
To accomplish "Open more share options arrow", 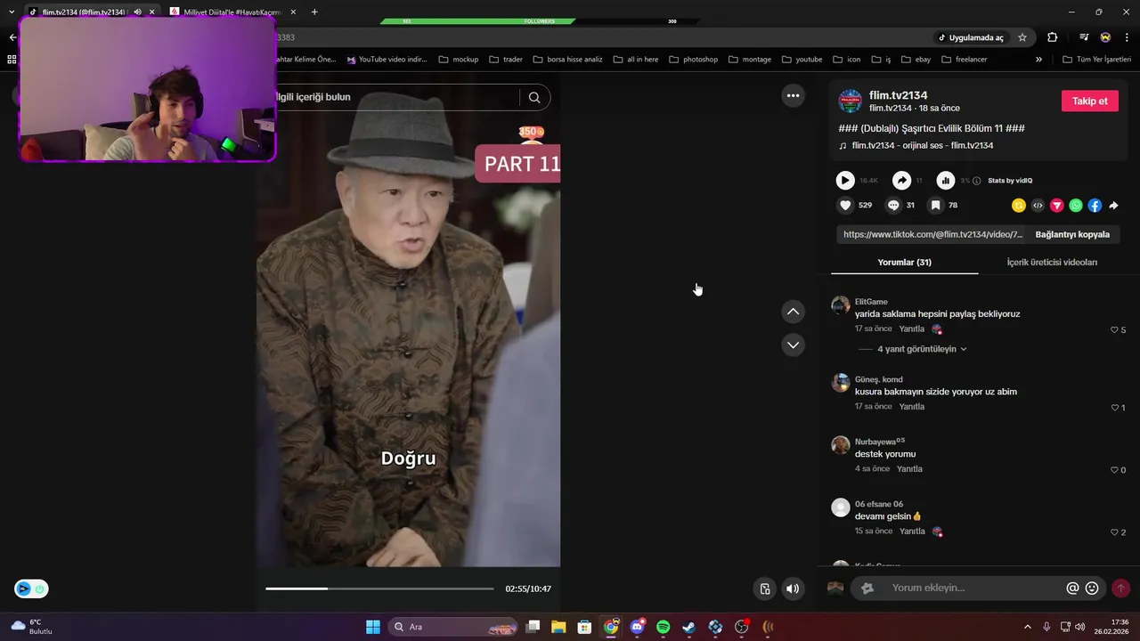I will click(x=1113, y=205).
